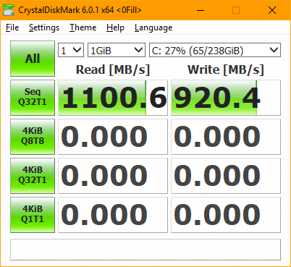Click the CrystalDiskMark app icon in title bar
The height and width of the screenshot is (267, 291).
pyautogui.click(x=9, y=10)
